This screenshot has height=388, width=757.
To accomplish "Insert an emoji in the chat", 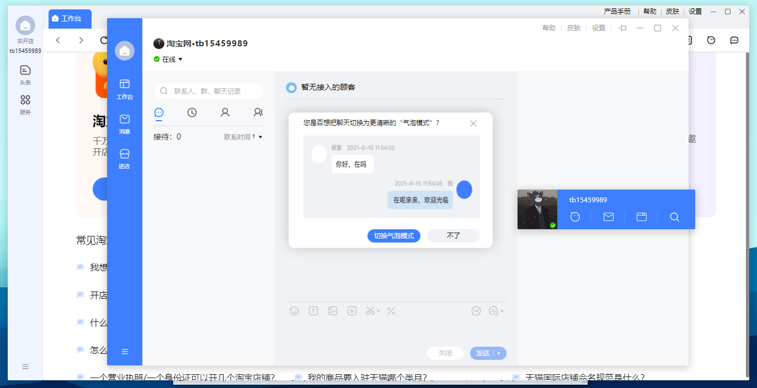I will (294, 311).
